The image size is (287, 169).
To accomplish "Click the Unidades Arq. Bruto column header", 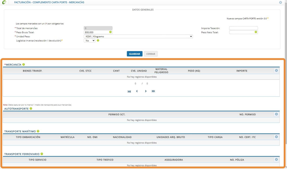I will pos(171,137).
